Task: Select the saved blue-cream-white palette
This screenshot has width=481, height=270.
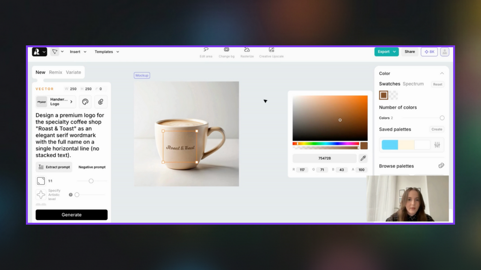Action: tap(406, 145)
